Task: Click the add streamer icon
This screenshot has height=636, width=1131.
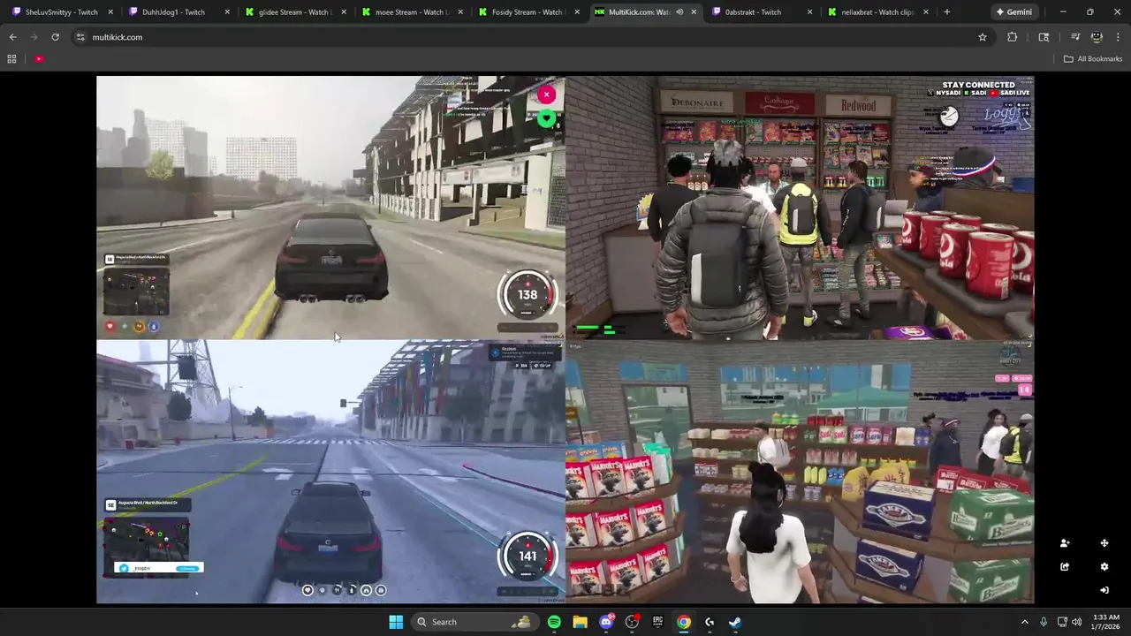Action: pyautogui.click(x=1065, y=543)
